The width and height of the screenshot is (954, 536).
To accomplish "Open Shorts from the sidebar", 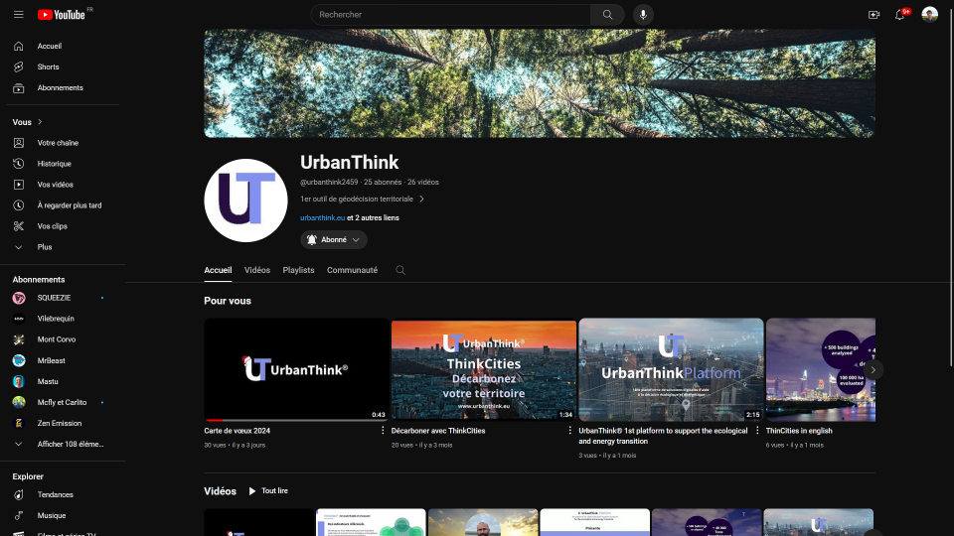I will [x=48, y=67].
